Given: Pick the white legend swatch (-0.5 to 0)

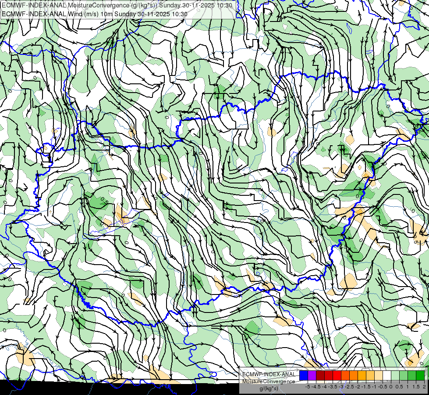Looking at the screenshot, I should (x=387, y=375).
